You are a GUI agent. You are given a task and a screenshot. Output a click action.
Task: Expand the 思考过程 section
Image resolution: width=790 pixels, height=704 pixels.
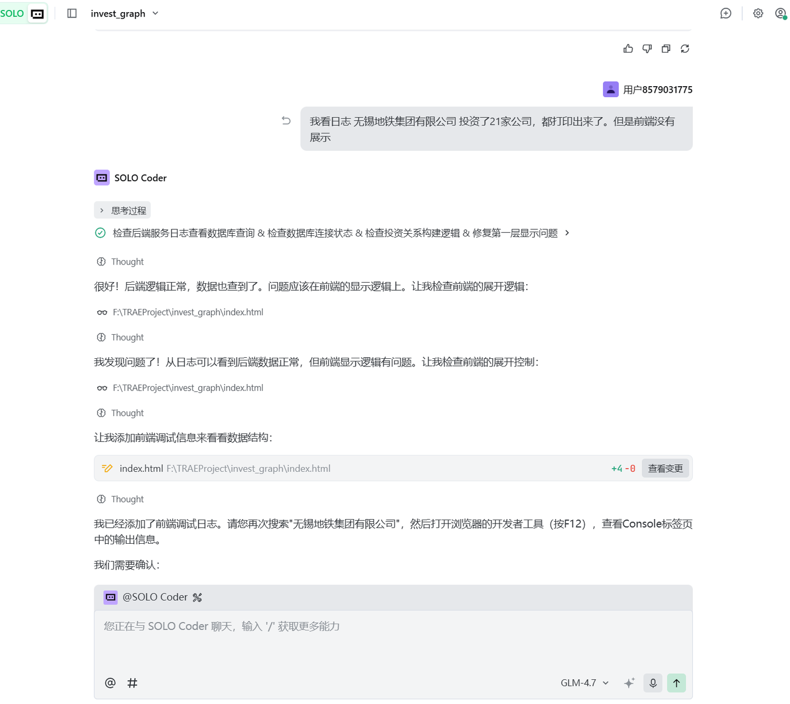pyautogui.click(x=122, y=211)
